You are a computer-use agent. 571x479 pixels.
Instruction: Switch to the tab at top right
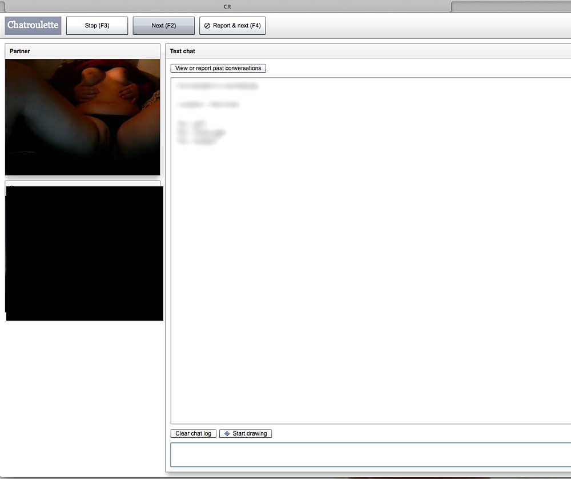[x=510, y=6]
